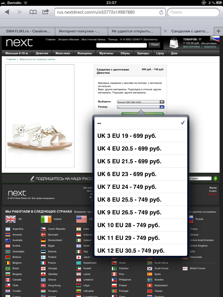Open the colour dropdown Белый (887-880-G39)
The height and width of the screenshot is (297, 223).
click(141, 102)
